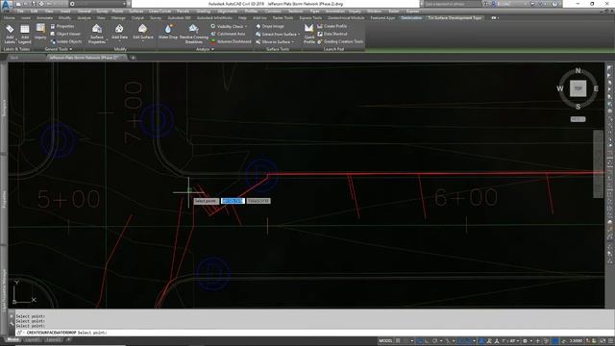Open the Volumes Dashboard

coord(231,41)
